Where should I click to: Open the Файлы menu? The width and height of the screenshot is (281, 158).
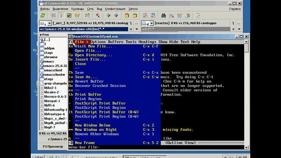(x=45, y=9)
